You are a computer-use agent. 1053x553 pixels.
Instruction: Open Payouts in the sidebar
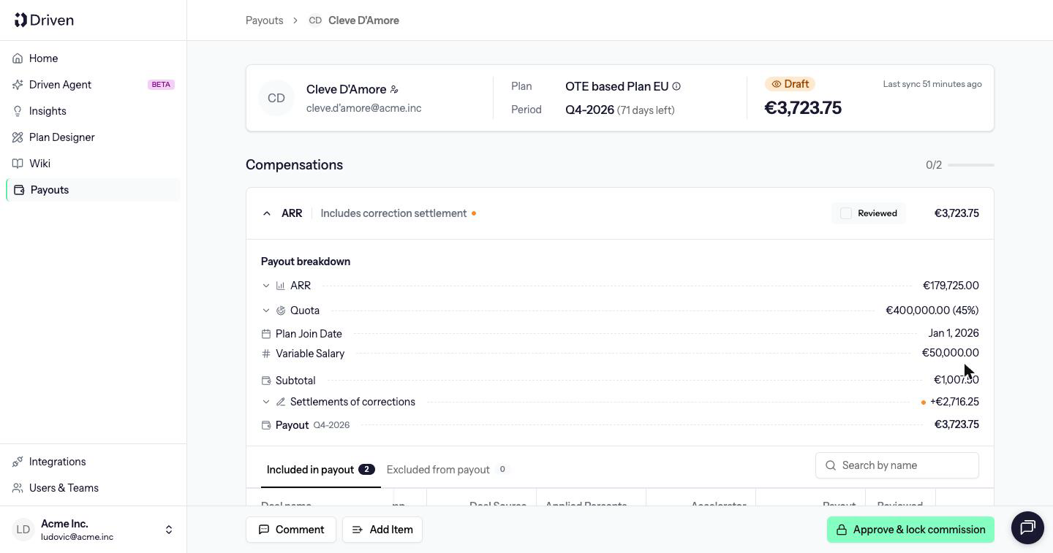pos(94,190)
